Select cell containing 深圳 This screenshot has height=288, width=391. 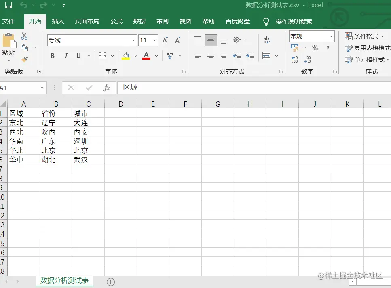click(88, 141)
